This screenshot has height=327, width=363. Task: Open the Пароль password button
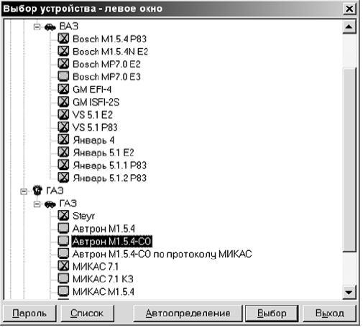(29, 313)
